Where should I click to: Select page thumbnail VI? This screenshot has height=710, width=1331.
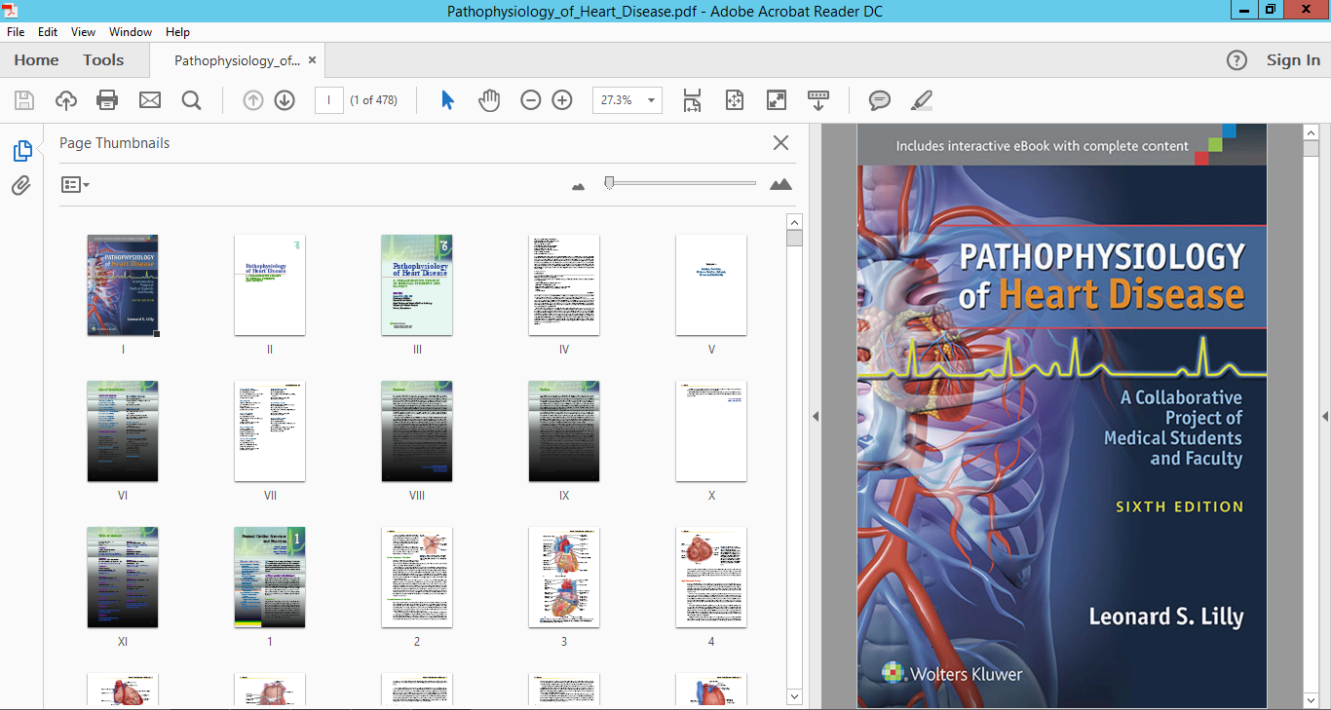pyautogui.click(x=123, y=431)
